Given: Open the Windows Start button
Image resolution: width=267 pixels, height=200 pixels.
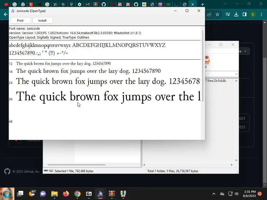Looking at the screenshot, I should tap(7, 194).
